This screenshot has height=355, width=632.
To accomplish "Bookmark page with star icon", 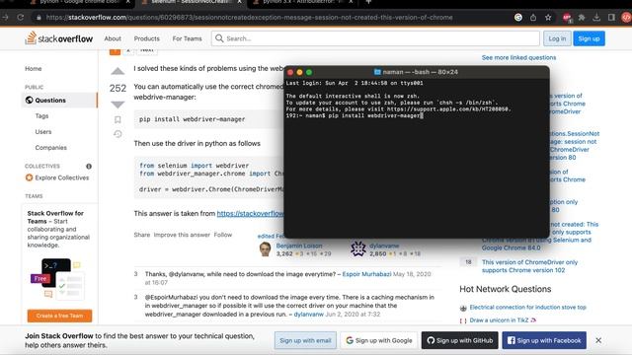I will point(548,18).
